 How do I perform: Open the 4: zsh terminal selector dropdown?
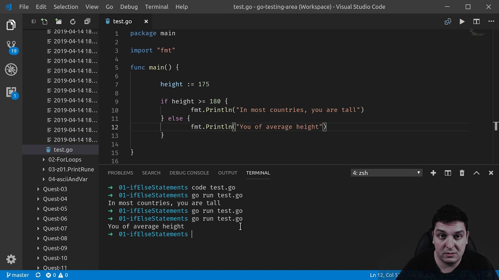[386, 173]
